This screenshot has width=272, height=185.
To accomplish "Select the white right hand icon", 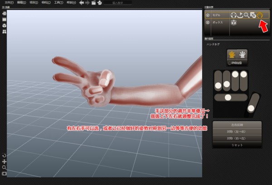I will pos(242,54).
